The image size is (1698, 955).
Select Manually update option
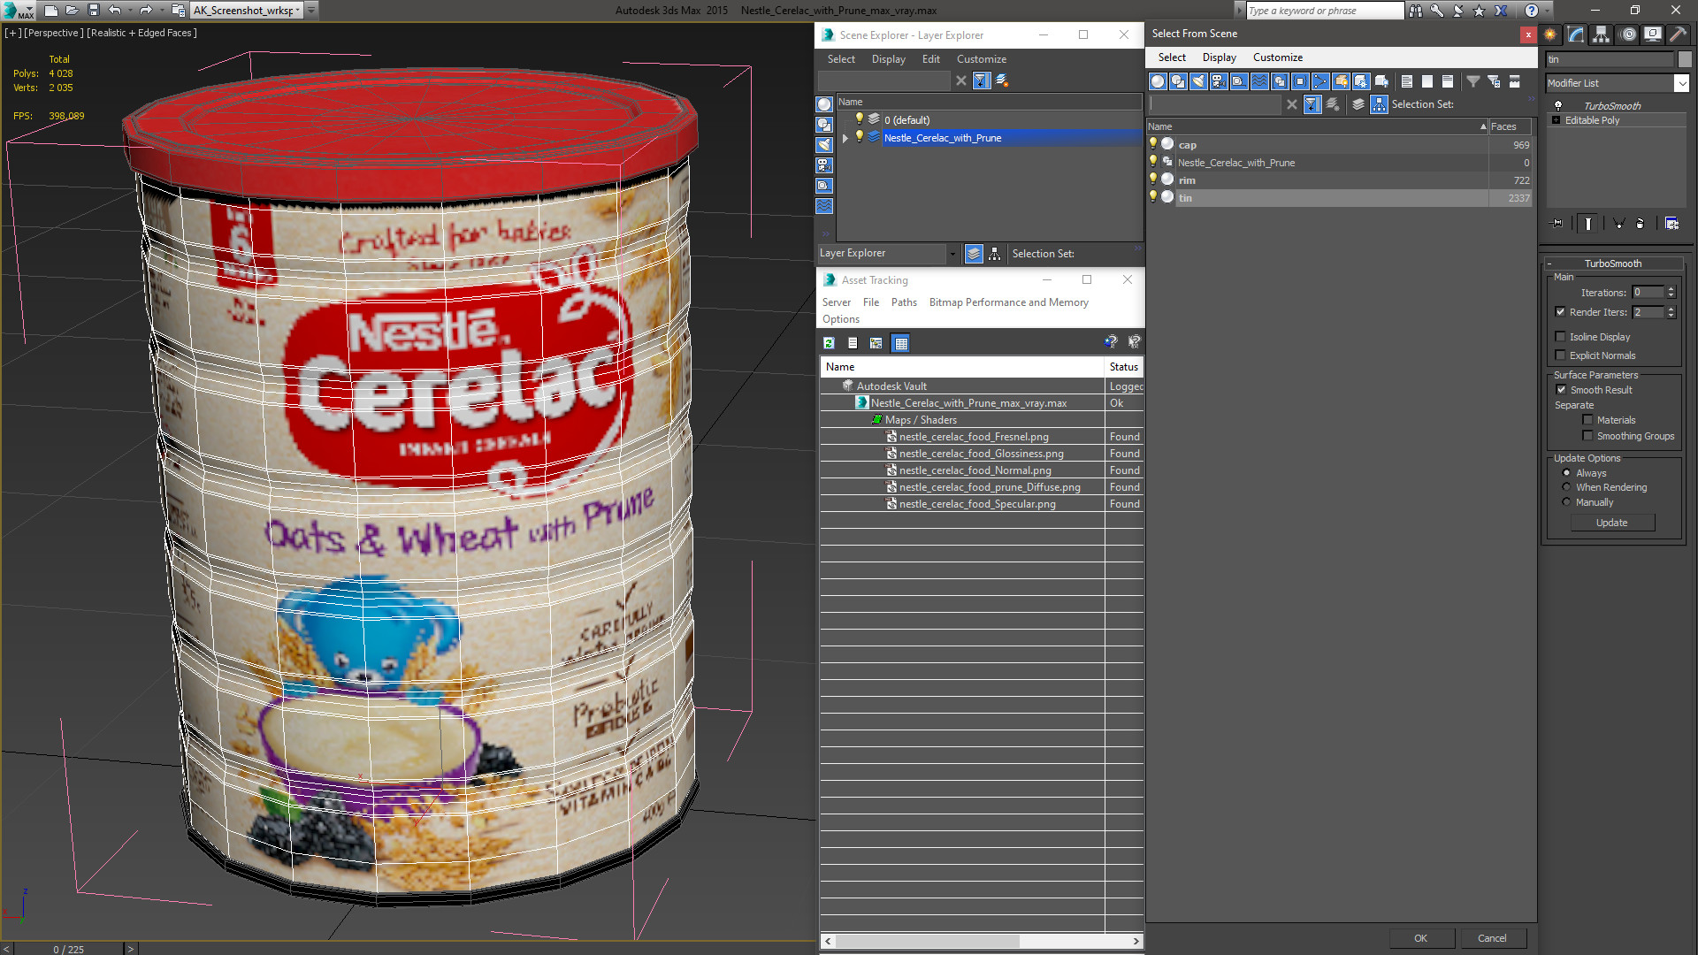(x=1567, y=502)
